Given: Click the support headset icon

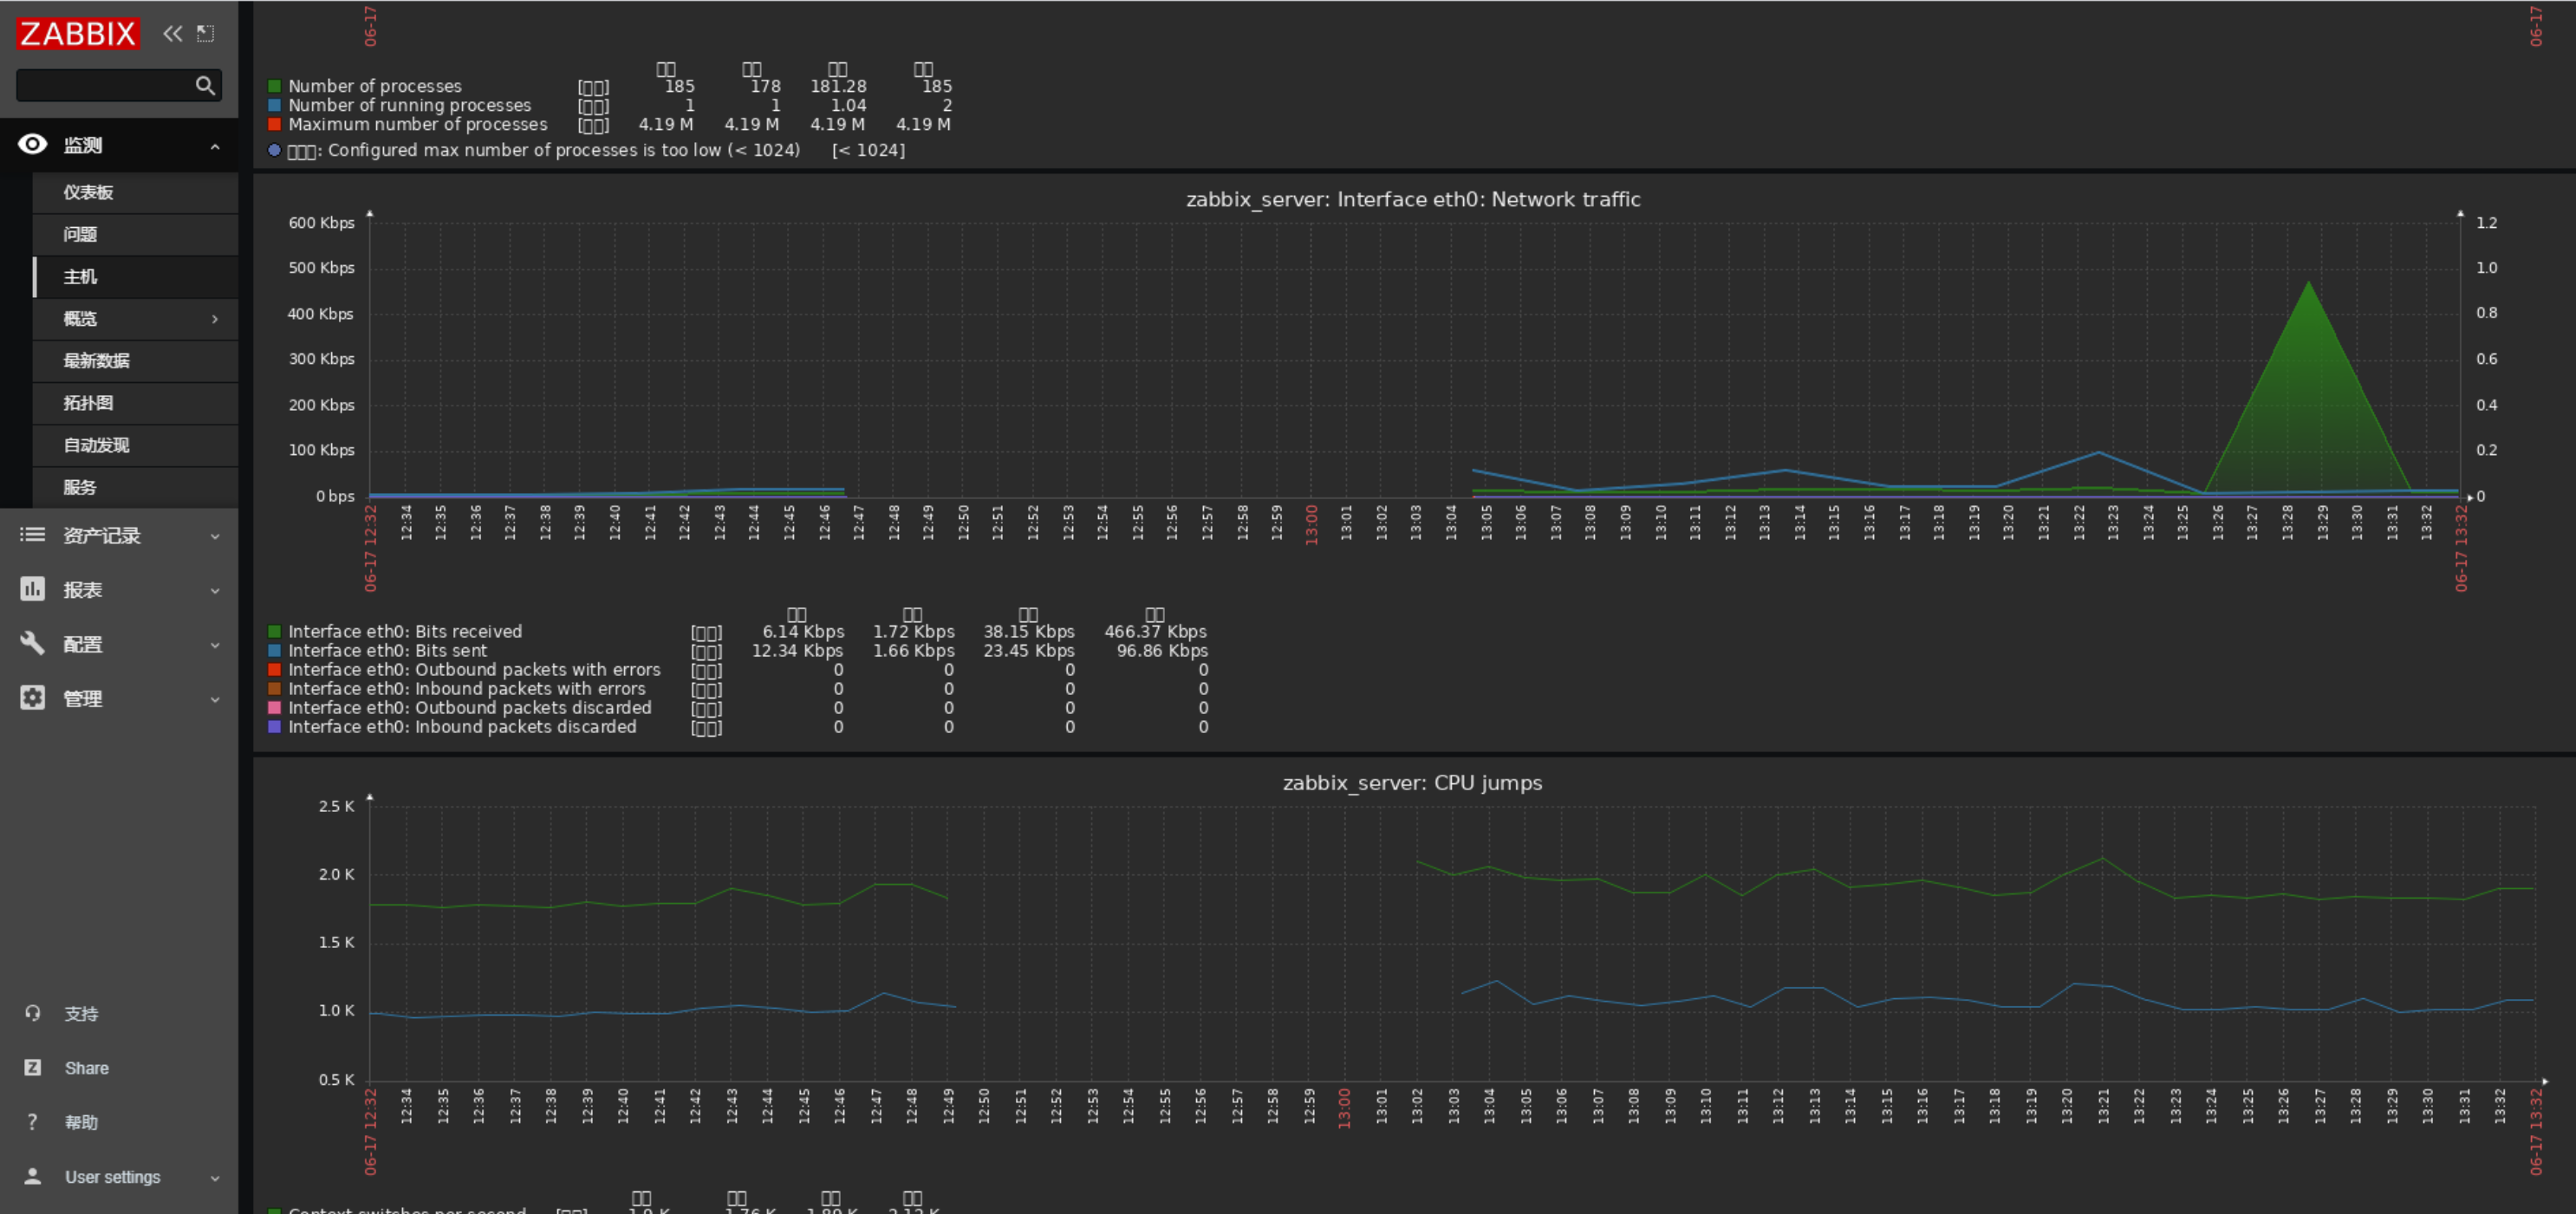Looking at the screenshot, I should point(32,1013).
